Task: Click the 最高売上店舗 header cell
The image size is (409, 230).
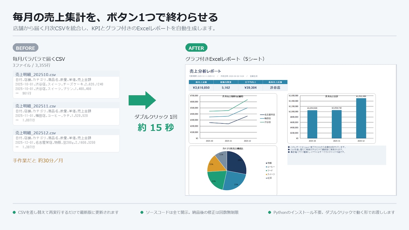Action: [x=275, y=82]
